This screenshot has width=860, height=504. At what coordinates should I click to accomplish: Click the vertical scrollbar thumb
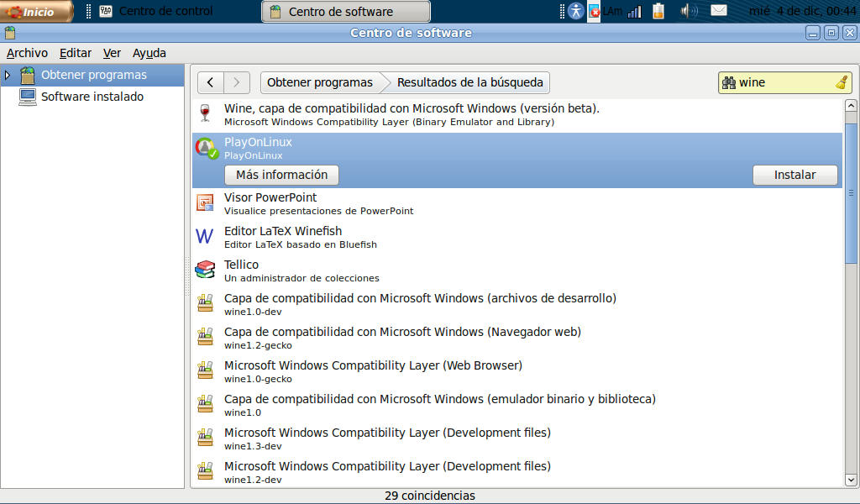851,193
